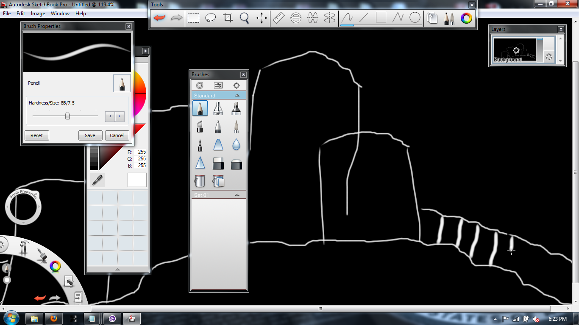Select the freehand stroke style

click(347, 18)
